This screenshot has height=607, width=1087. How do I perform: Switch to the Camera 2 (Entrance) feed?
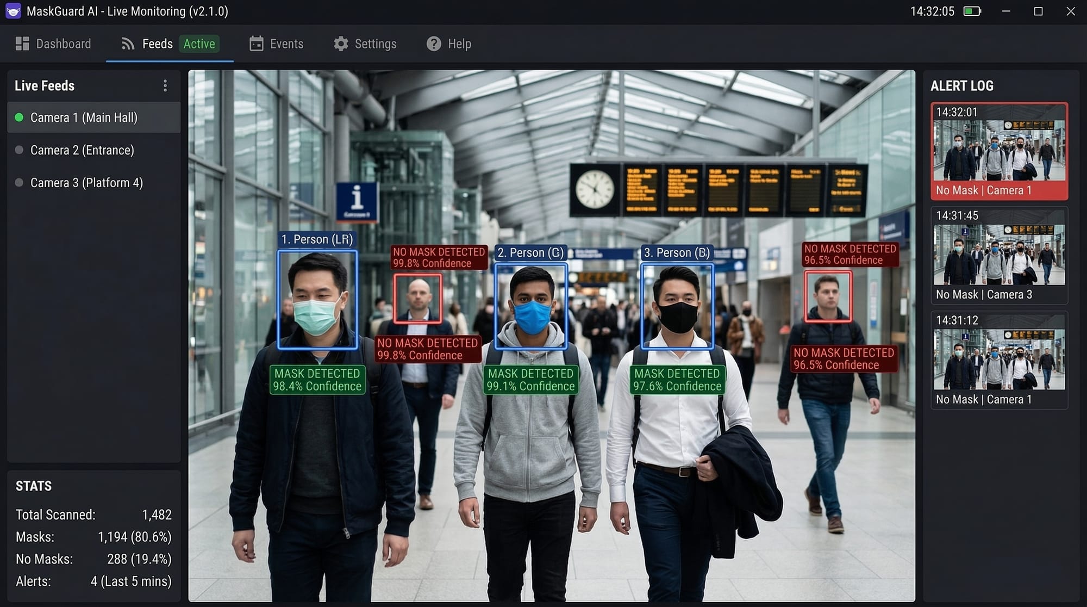(x=82, y=150)
